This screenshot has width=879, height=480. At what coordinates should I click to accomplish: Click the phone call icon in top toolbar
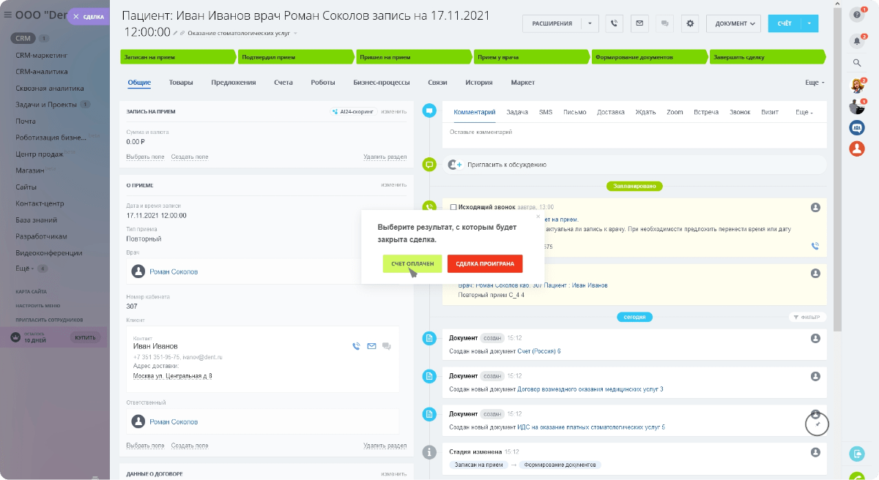point(614,23)
